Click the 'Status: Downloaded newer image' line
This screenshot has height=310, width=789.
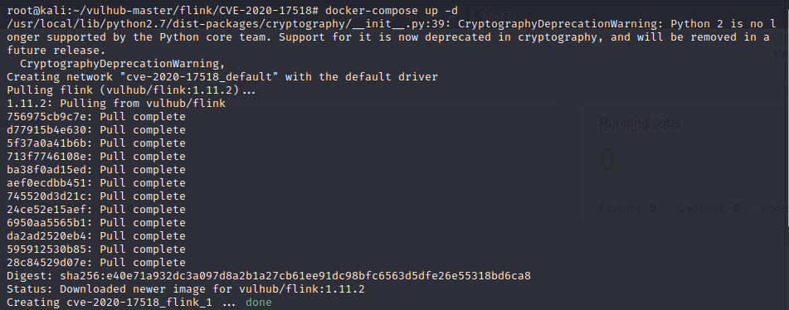pos(186,289)
